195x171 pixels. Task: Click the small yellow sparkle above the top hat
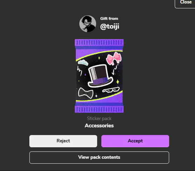(x=99, y=58)
